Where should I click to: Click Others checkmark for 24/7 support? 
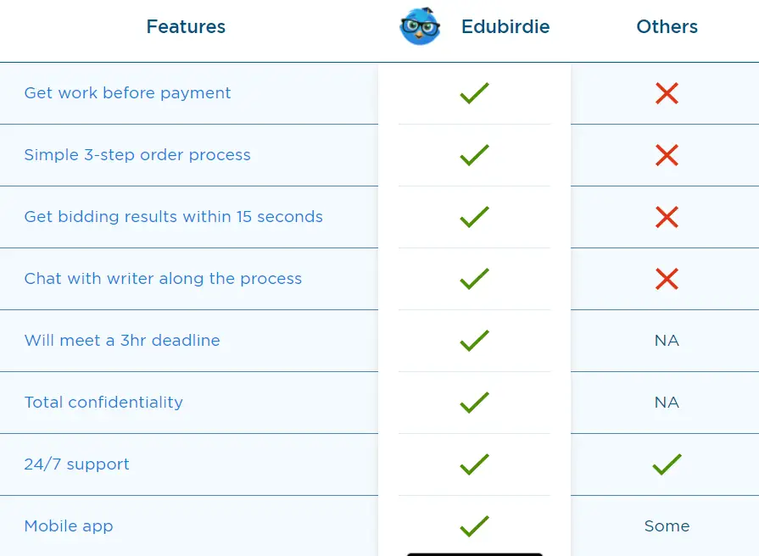pos(667,464)
